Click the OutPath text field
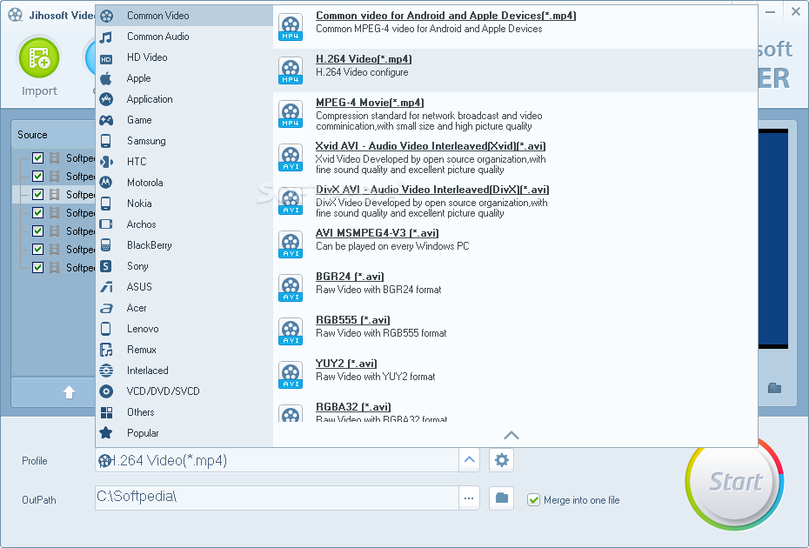The image size is (809, 548). click(x=277, y=498)
